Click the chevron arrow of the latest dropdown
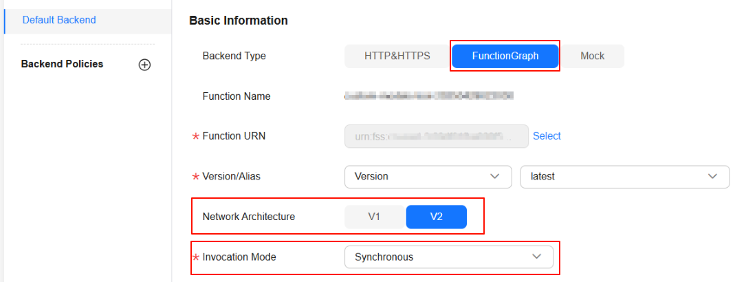Image resolution: width=735 pixels, height=282 pixels. pyautogui.click(x=712, y=177)
